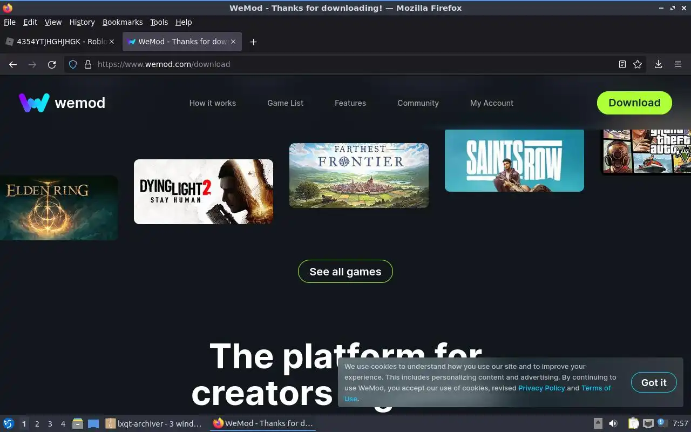Open the Terms of Use link

[x=596, y=388]
